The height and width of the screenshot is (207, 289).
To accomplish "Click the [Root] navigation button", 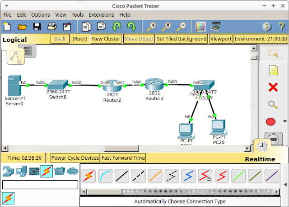I will pyautogui.click(x=79, y=39).
